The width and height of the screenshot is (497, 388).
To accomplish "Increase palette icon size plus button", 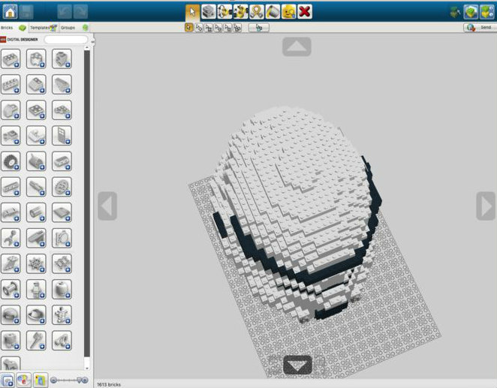I will (x=85, y=380).
